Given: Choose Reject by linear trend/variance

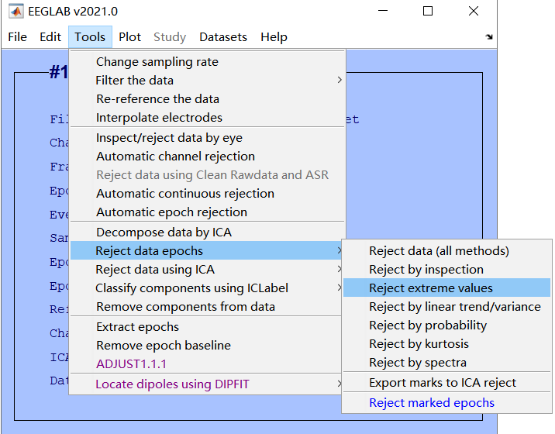Looking at the screenshot, I should (x=446, y=307).
